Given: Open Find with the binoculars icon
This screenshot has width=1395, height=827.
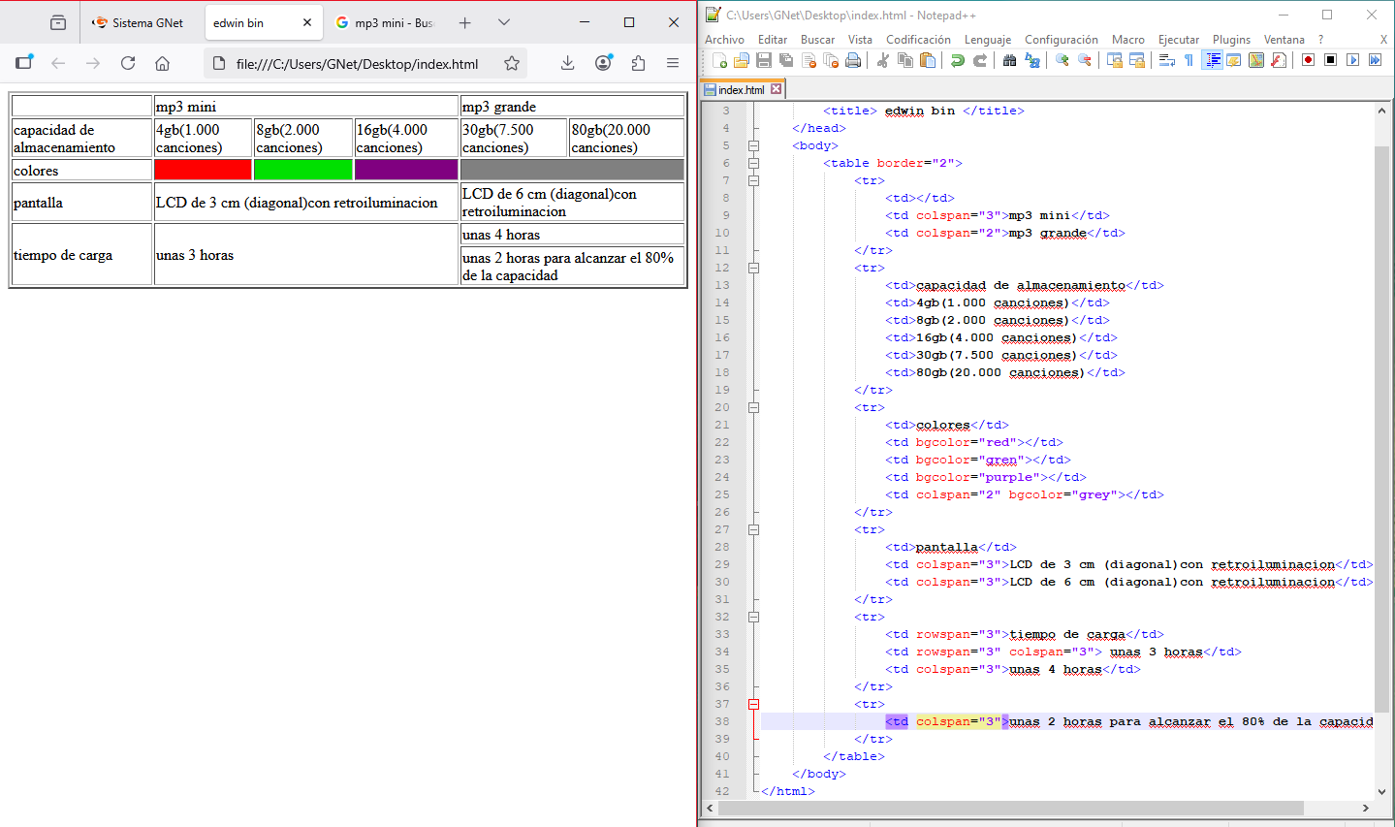Looking at the screenshot, I should click(1009, 60).
